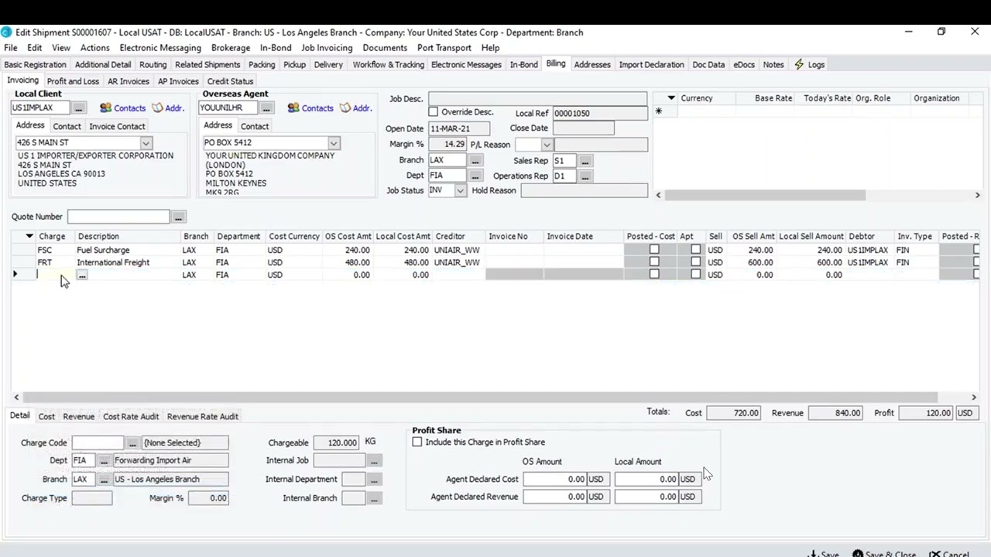
Task: Open the Import Declaration tab
Action: [651, 64]
